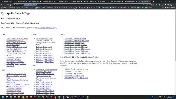Open the Other bookmarks folder
The image size is (176, 99).
[170, 8]
